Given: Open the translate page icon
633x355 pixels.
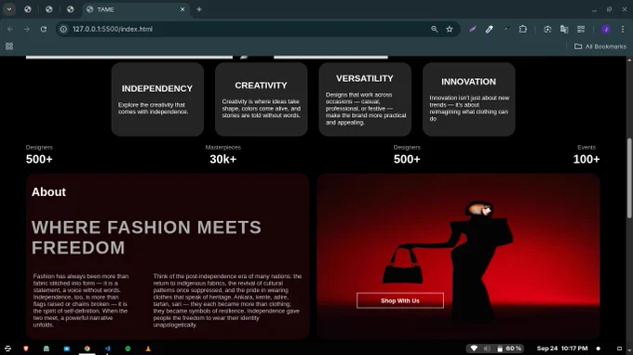Looking at the screenshot, I should tap(564, 29).
